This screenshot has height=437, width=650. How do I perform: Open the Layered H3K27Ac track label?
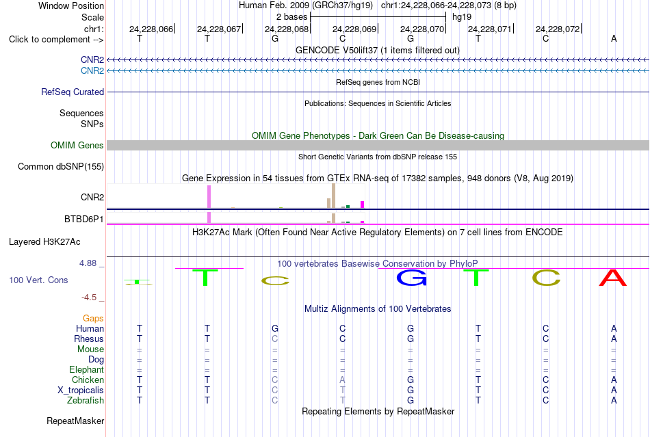[44, 242]
